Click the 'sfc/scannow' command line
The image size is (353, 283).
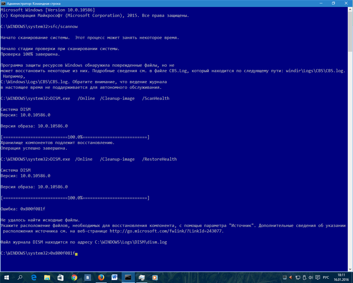39,27
